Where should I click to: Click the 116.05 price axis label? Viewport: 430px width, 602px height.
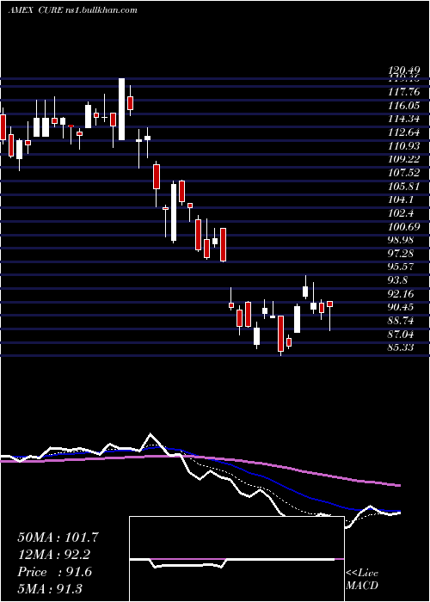click(404, 106)
